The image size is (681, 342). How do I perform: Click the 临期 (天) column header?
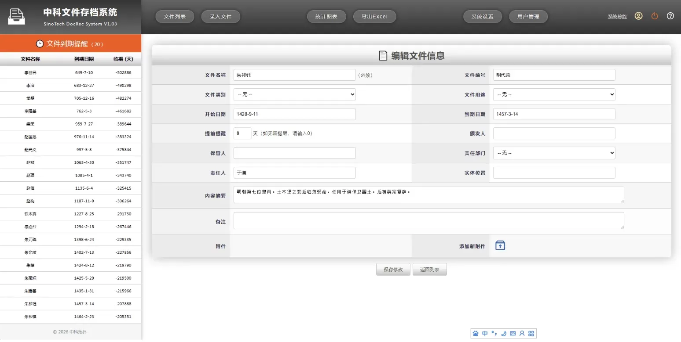click(123, 59)
